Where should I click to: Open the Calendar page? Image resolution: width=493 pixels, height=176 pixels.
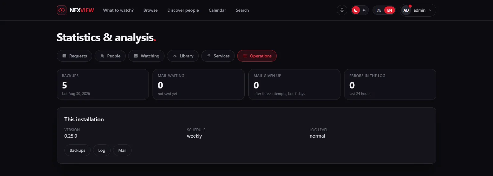click(217, 10)
